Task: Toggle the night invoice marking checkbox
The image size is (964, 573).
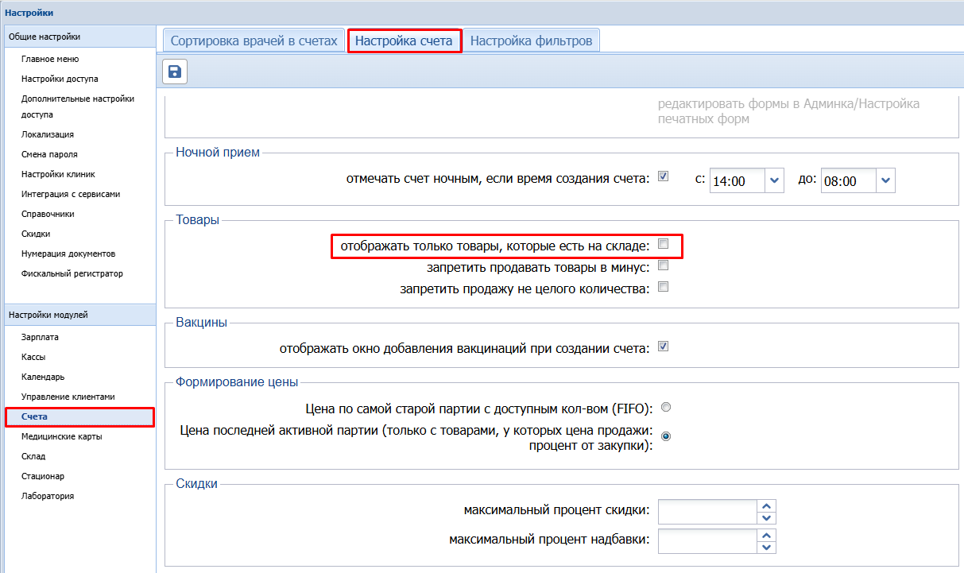Action: 664,176
